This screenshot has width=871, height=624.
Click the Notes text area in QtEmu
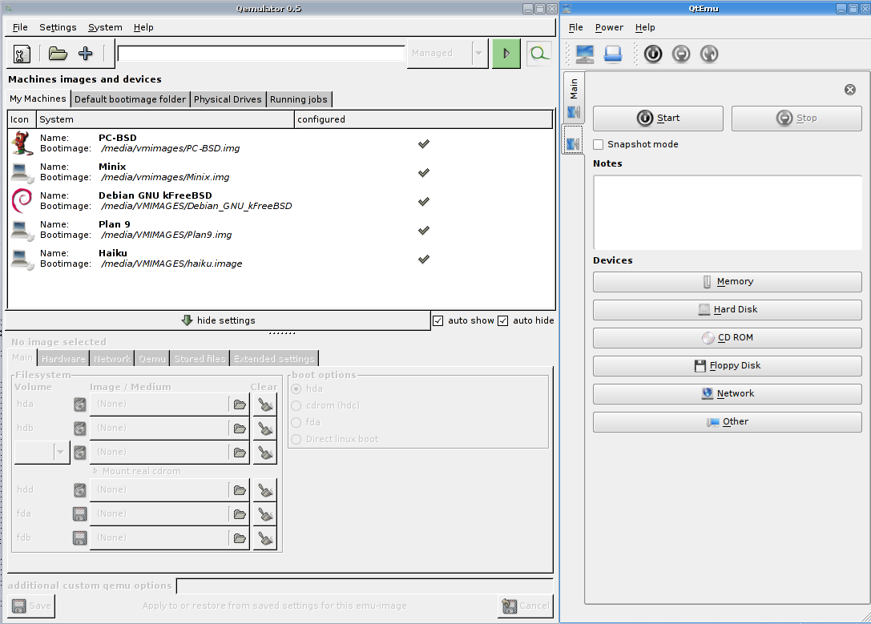point(727,212)
